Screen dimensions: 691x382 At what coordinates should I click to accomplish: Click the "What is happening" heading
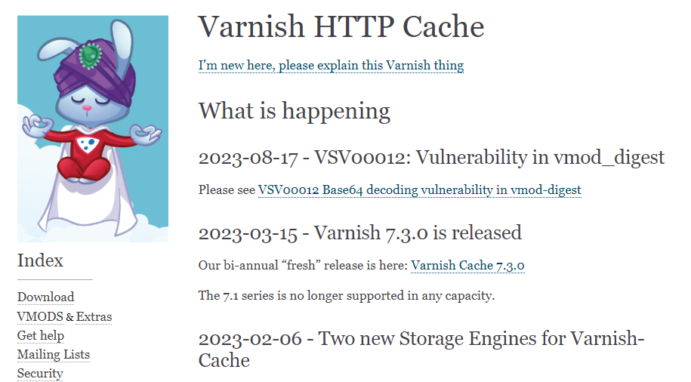tap(294, 111)
